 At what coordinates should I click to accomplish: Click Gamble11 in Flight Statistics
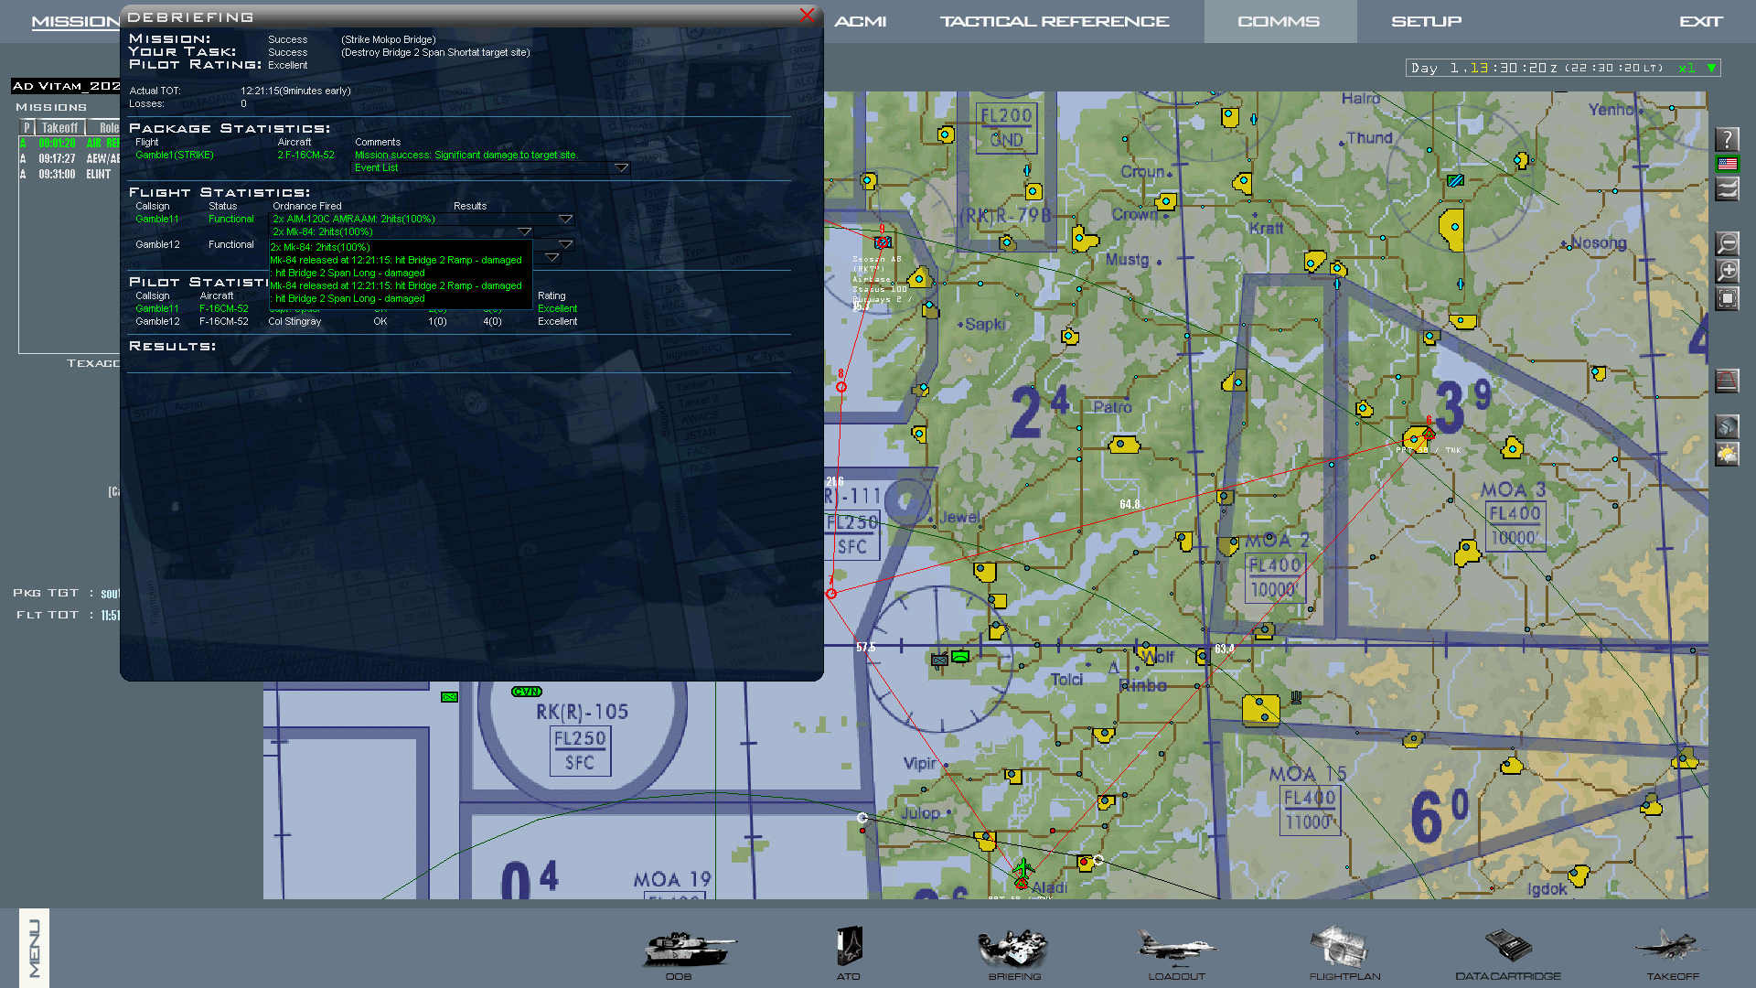point(157,219)
